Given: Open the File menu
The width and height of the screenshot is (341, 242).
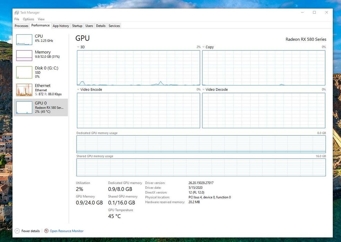Looking at the screenshot, I should pos(17,19).
